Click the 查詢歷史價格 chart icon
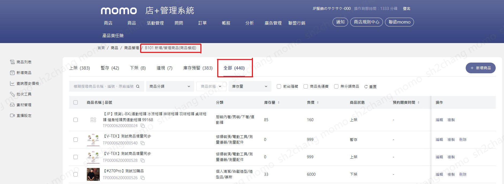This screenshot has width=504, height=184. 12,83
